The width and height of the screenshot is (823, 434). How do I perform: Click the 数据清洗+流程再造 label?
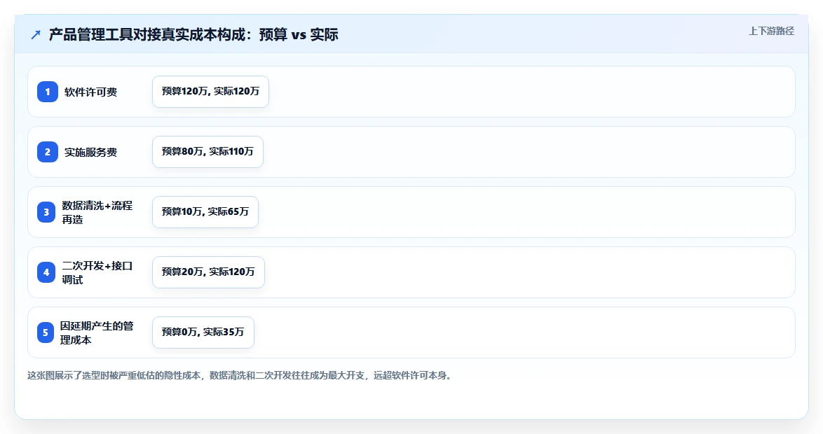(x=97, y=212)
